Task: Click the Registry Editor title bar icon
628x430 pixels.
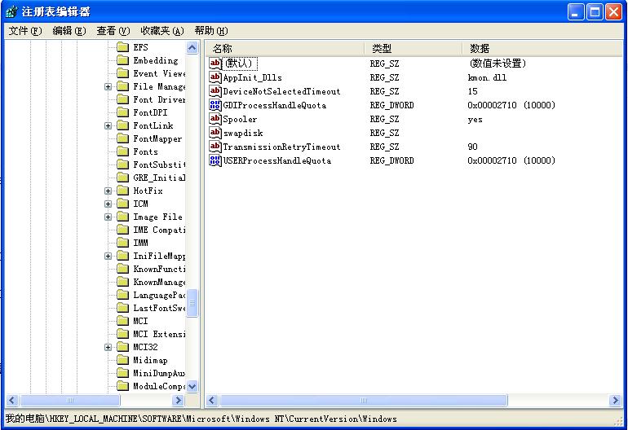Action: click(11, 11)
